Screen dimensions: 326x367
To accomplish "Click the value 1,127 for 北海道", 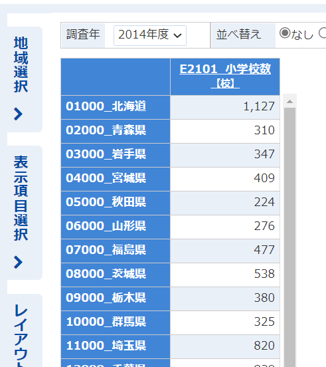I will click(259, 107).
